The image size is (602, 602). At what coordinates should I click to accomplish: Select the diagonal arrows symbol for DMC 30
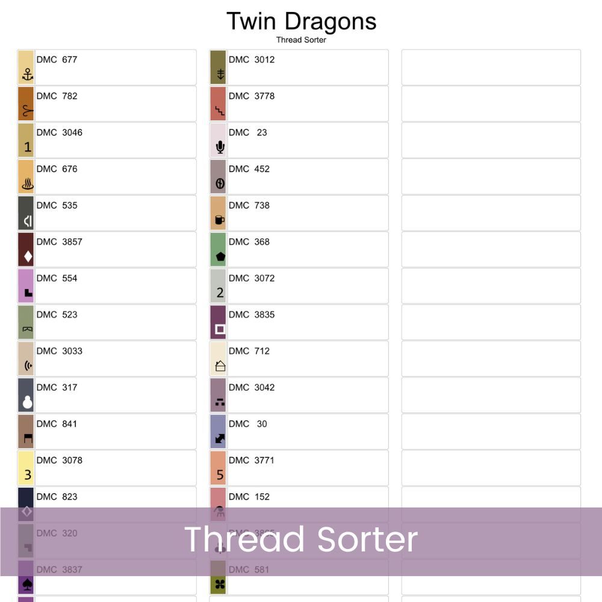(220, 438)
